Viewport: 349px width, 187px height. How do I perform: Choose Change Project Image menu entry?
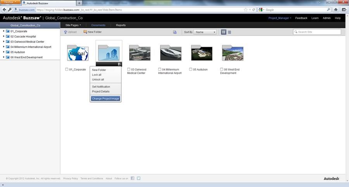click(105, 99)
